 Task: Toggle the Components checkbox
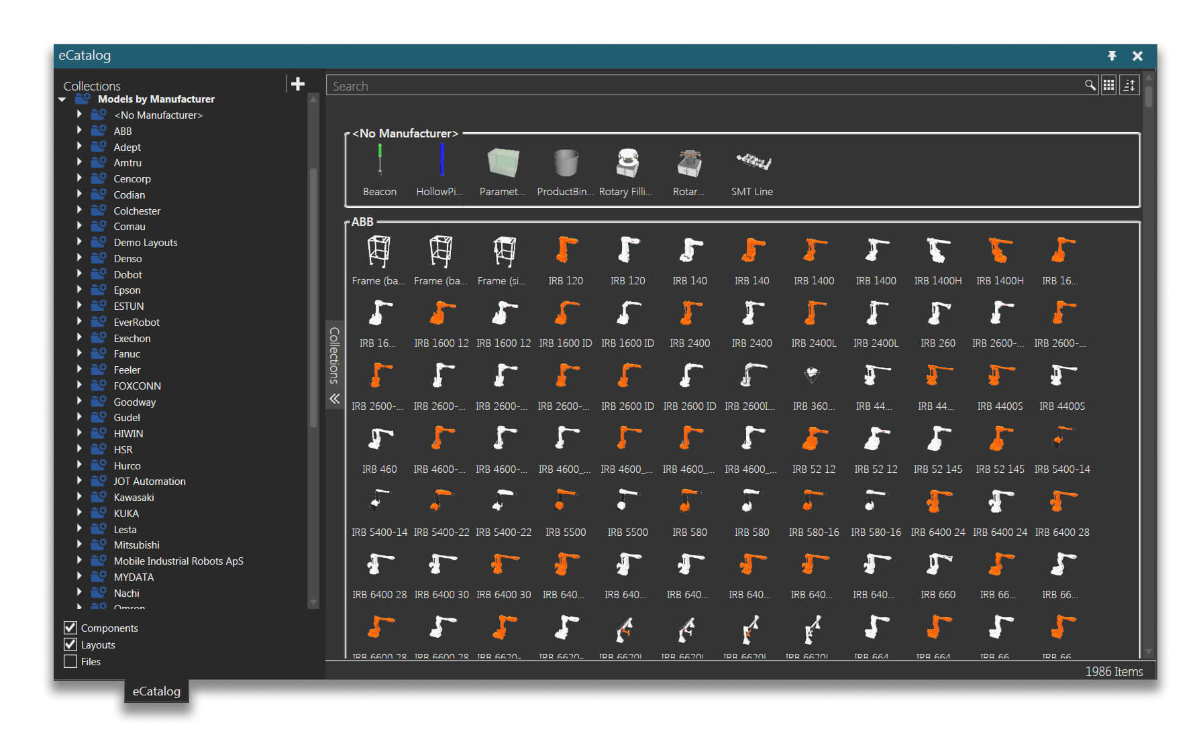coord(70,628)
